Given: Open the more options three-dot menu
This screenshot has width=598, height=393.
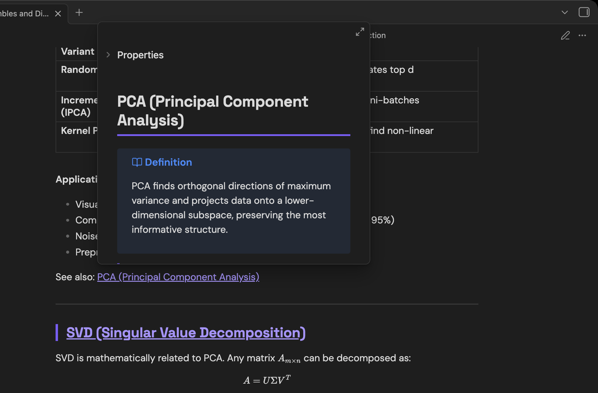Looking at the screenshot, I should (582, 36).
